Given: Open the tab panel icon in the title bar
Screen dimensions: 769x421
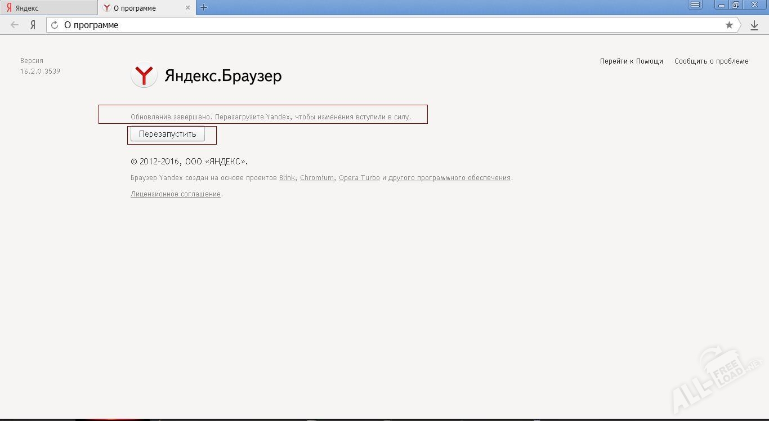Looking at the screenshot, I should (x=695, y=5).
